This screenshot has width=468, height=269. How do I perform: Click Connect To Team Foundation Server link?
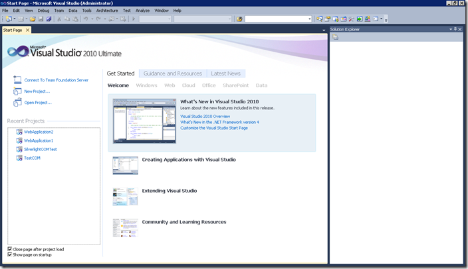point(57,80)
